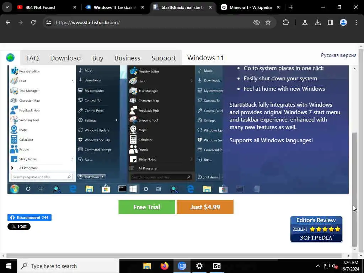Click the scroll-up arrow of inner page scrollbar
This screenshot has height=273, width=364.
click(x=354, y=69)
